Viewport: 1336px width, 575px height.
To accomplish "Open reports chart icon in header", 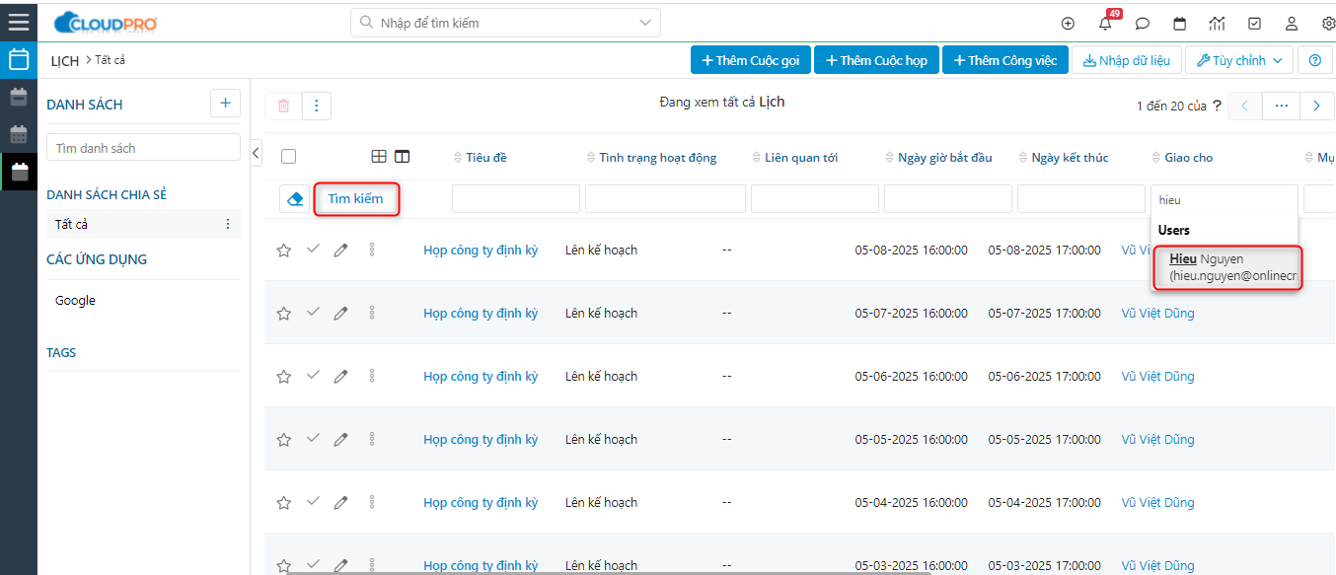I will [1217, 24].
